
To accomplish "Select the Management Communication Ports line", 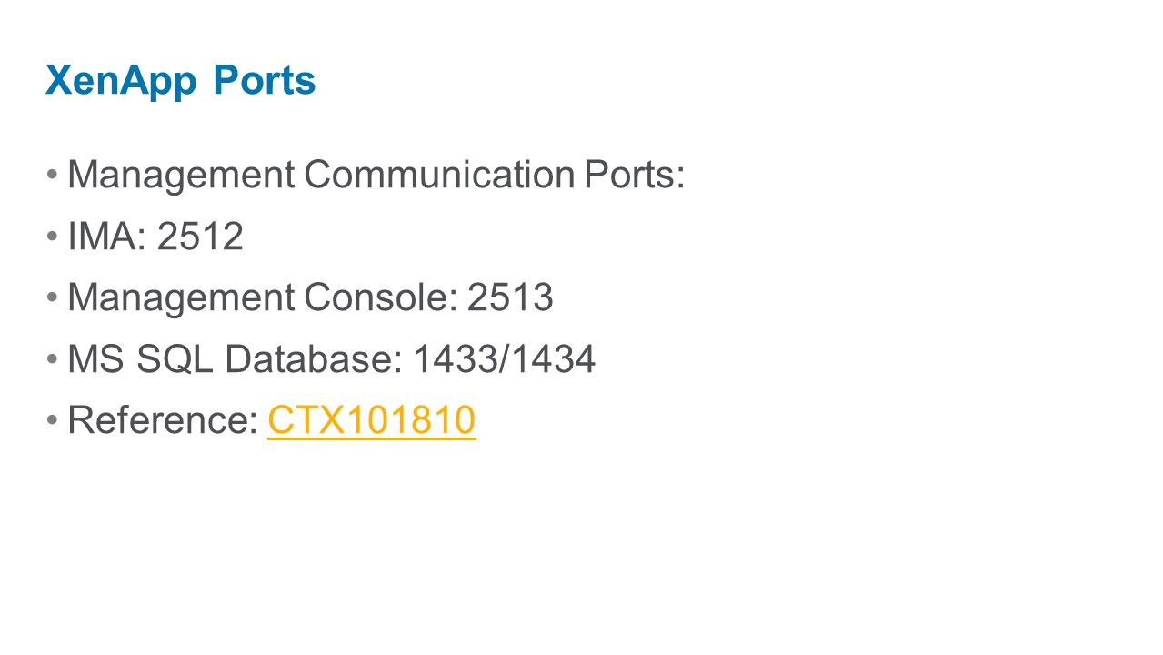I will [376, 176].
